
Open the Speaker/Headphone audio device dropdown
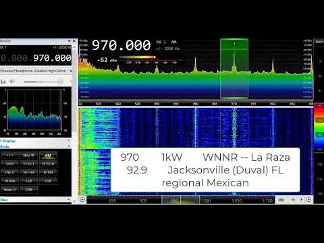tap(36, 71)
